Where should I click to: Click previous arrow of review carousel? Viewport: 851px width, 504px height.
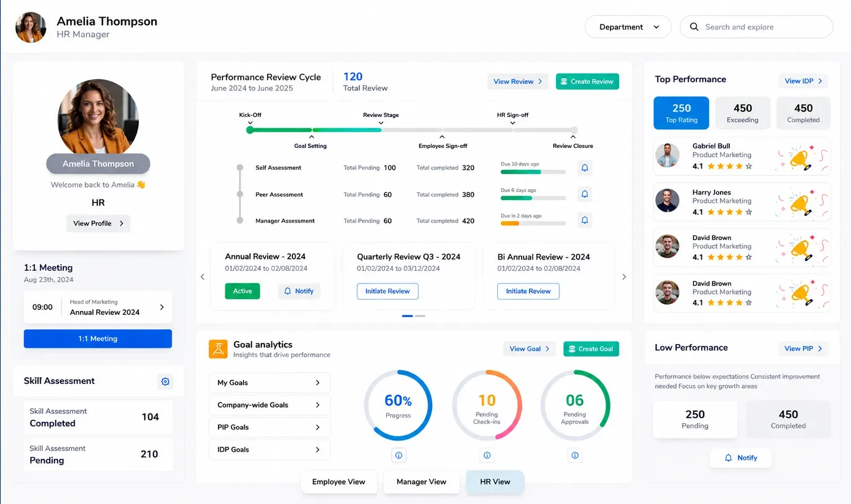click(x=202, y=277)
